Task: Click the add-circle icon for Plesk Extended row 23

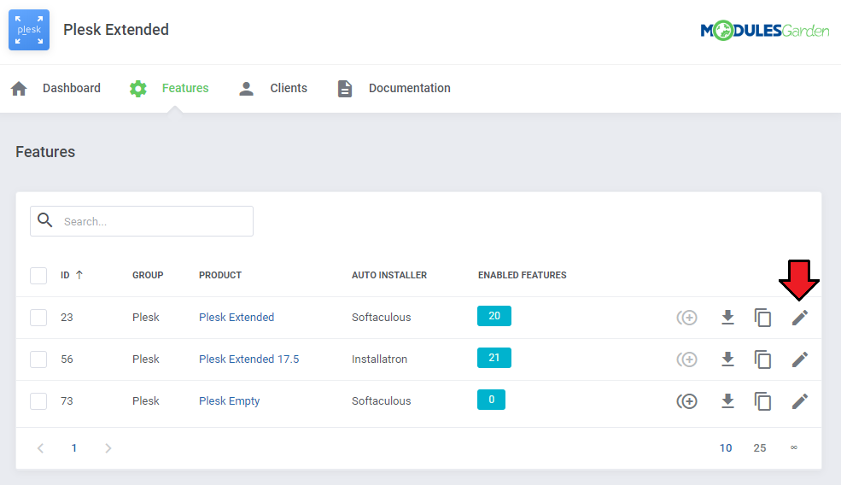Action: tap(687, 318)
